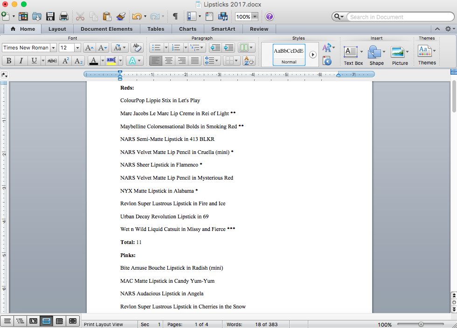Open the Times New Roman font dropdown
The width and height of the screenshot is (457, 328).
53,48
